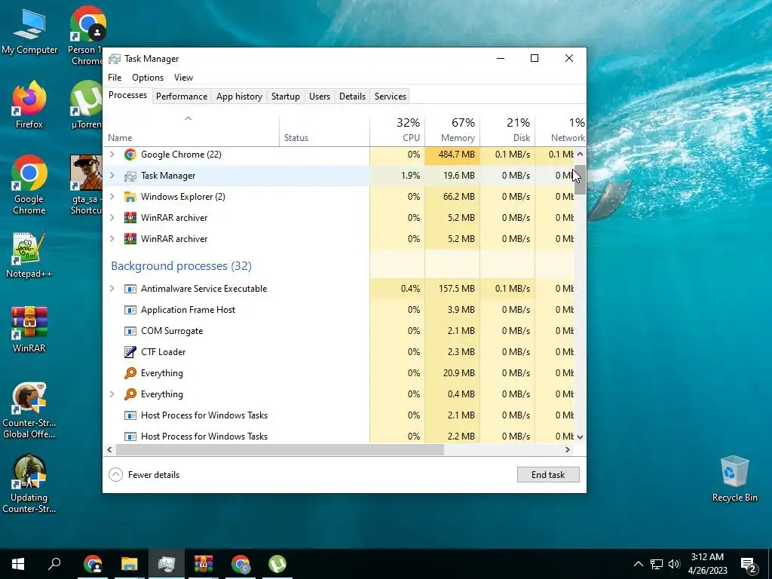Switch to the App history tab

pyautogui.click(x=239, y=96)
